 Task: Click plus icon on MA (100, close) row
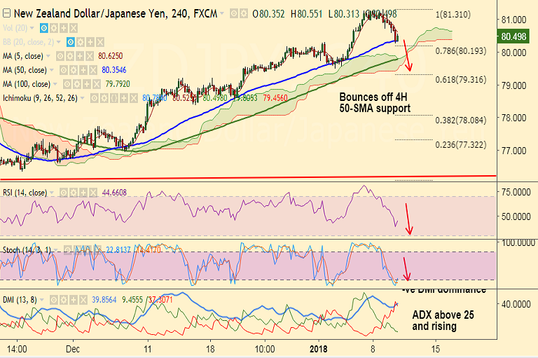[87, 84]
